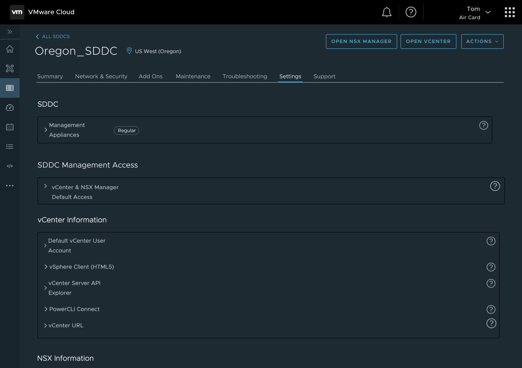The image size is (522, 368).
Task: Expand the sidebar navigation with double chevron
Action: click(x=10, y=32)
